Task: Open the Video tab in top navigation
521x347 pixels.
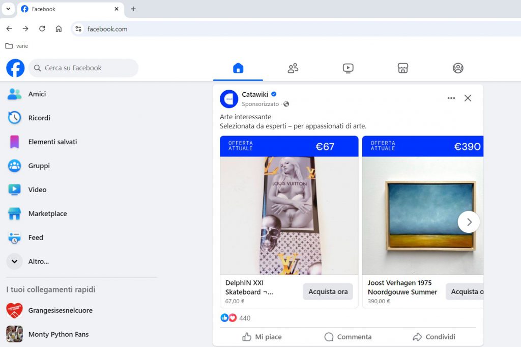Action: tap(348, 68)
